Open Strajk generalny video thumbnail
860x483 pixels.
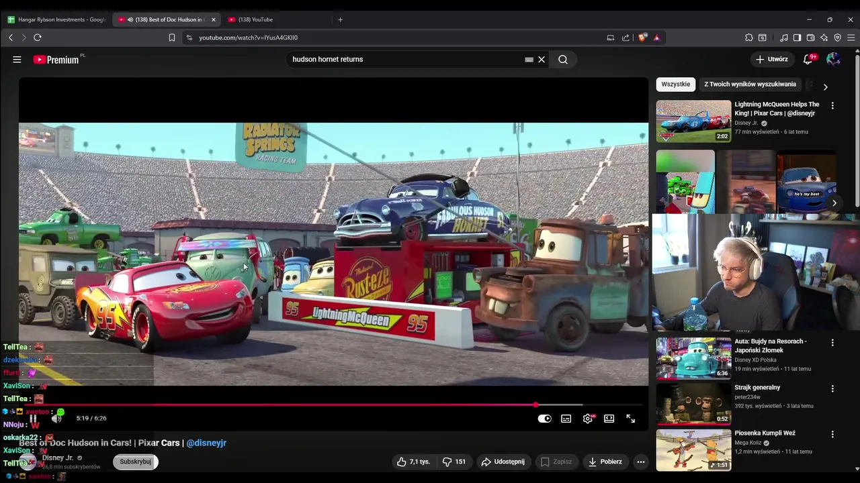pos(693,404)
